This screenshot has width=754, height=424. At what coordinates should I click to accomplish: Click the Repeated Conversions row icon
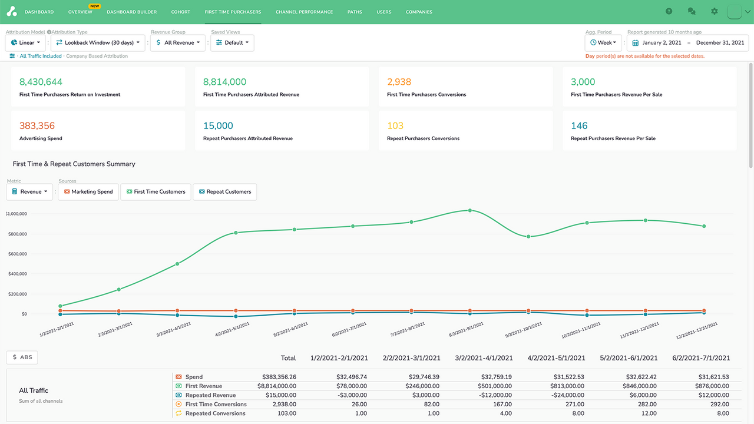coord(178,413)
